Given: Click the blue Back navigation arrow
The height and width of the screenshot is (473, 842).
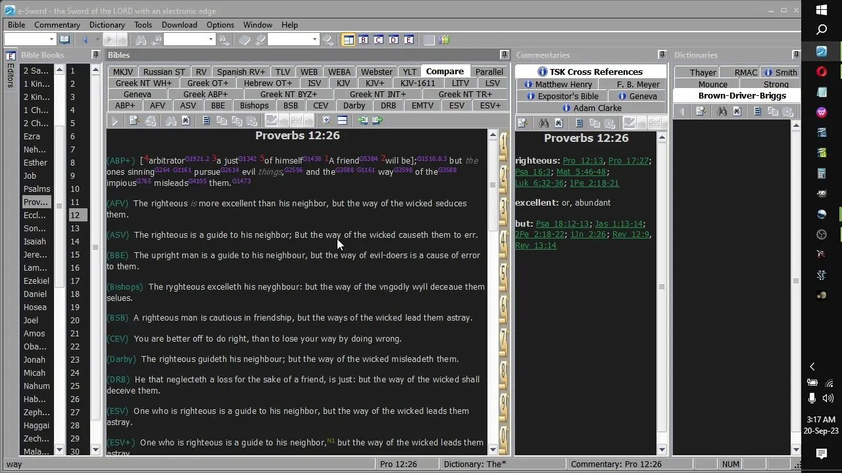Looking at the screenshot, I should coord(85,39).
